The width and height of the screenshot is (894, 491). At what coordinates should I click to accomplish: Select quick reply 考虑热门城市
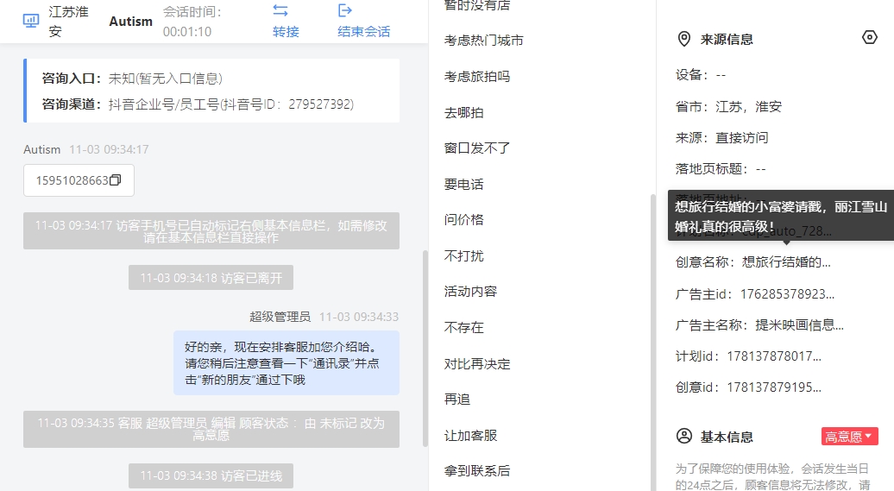pyautogui.click(x=483, y=41)
